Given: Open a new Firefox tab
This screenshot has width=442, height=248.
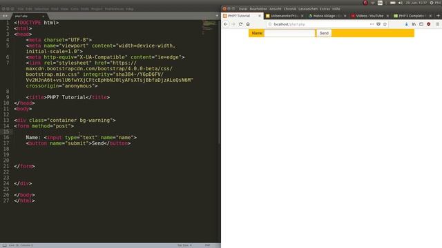Looking at the screenshot, I should (x=438, y=16).
